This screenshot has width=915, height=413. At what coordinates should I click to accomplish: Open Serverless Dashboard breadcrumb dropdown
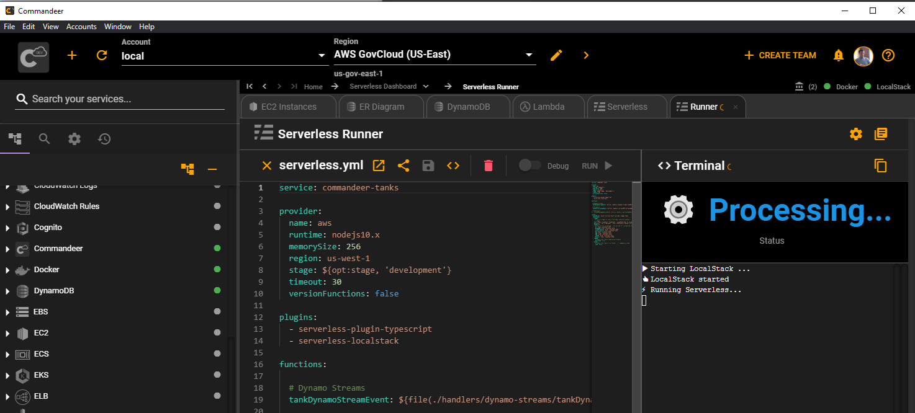point(425,87)
